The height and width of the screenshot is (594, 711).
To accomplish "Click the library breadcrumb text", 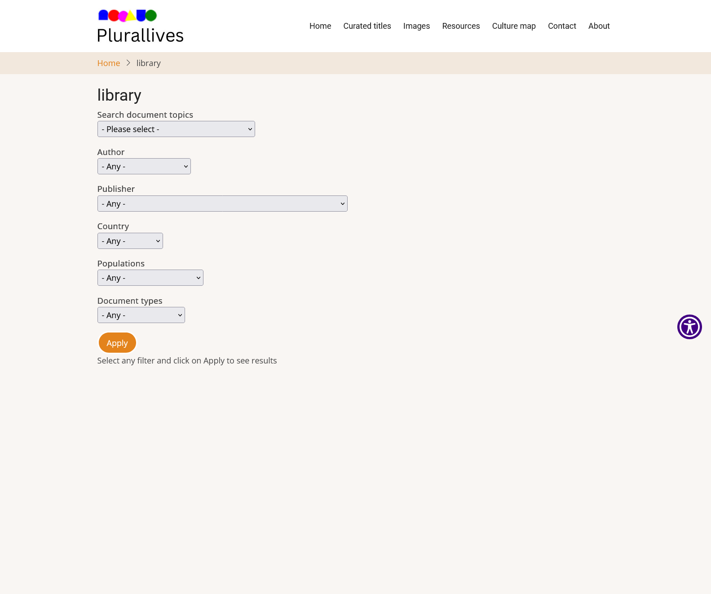I will tap(149, 63).
